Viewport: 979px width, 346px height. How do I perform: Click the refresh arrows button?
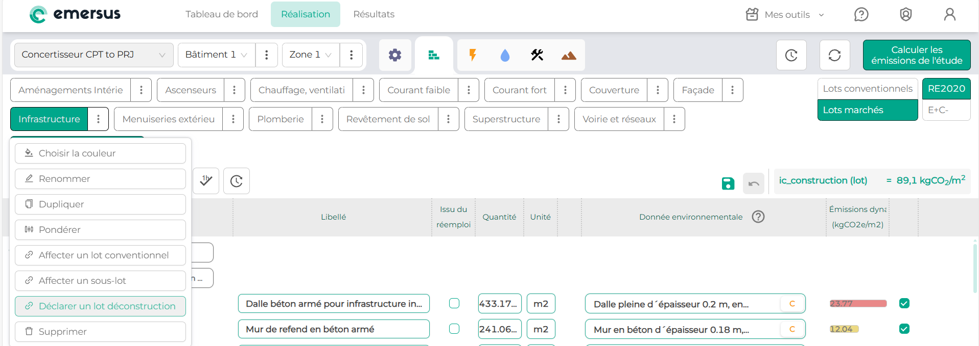(834, 55)
